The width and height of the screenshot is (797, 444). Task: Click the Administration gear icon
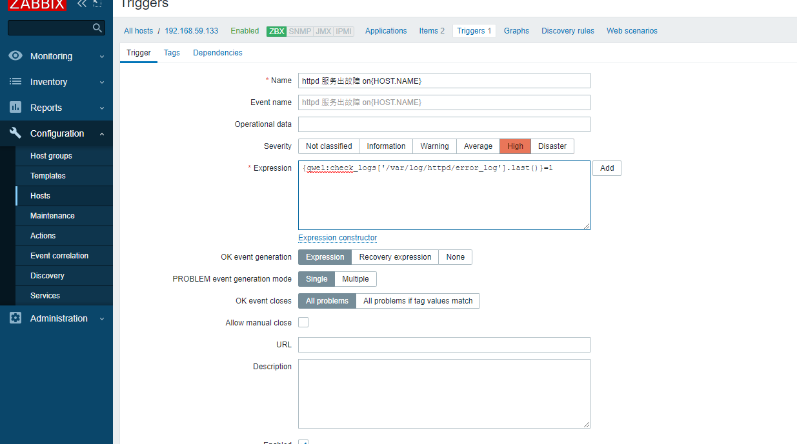click(x=15, y=318)
